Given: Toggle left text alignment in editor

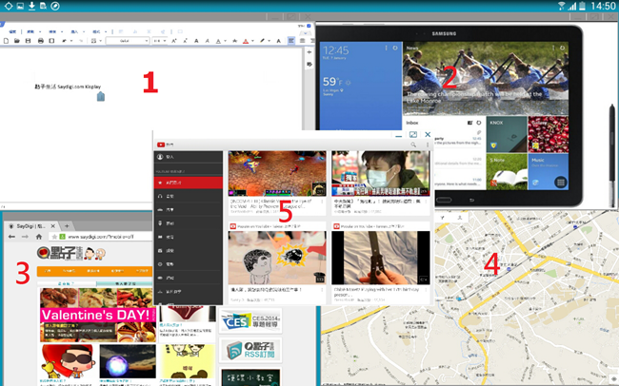Looking at the screenshot, I should pyautogui.click(x=290, y=41).
